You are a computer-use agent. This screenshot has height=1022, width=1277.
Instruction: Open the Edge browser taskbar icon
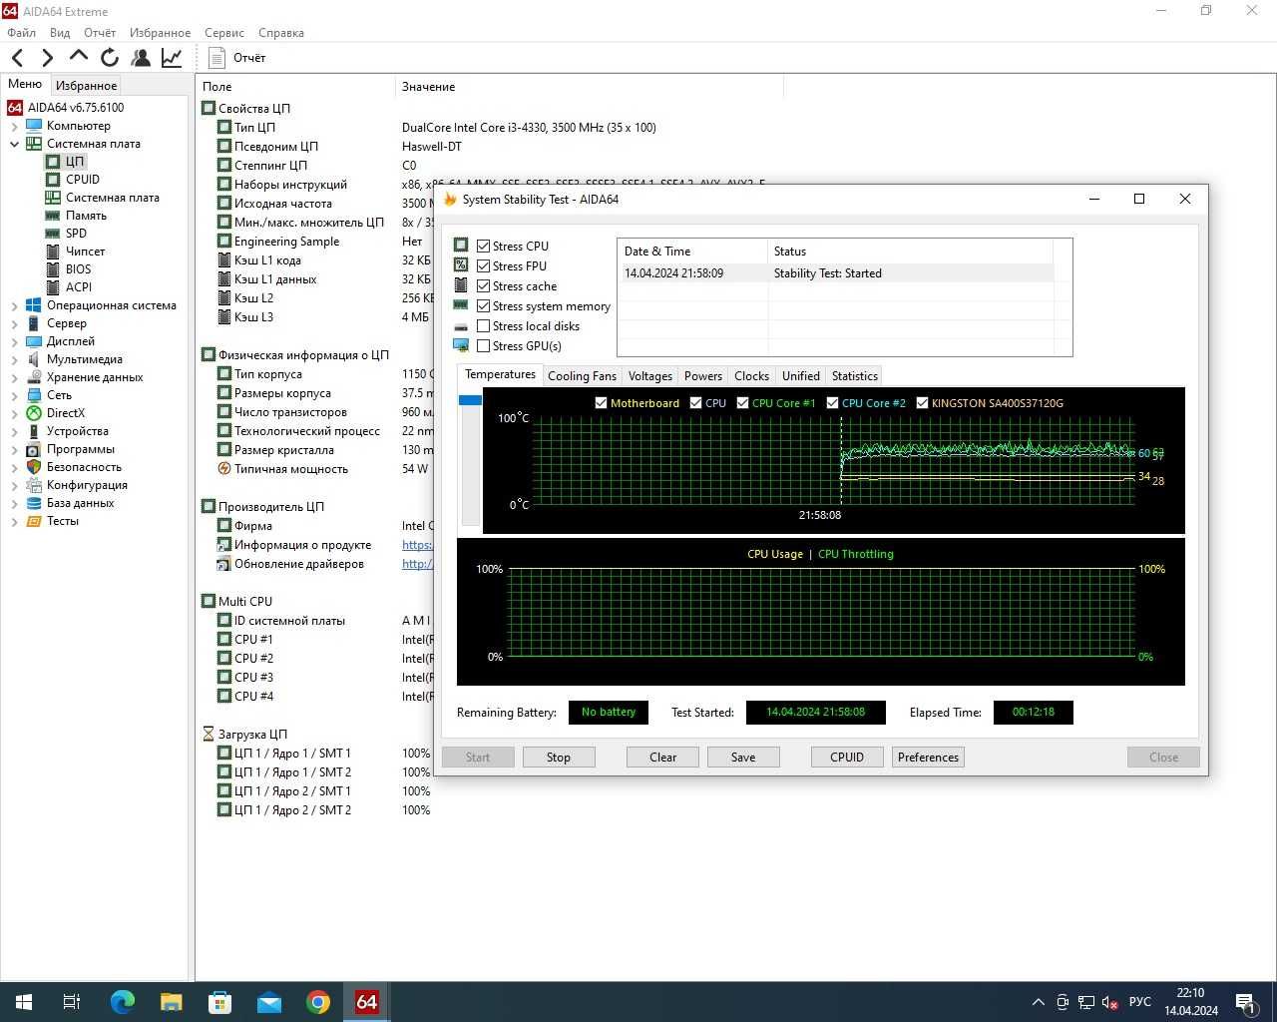pyautogui.click(x=122, y=1002)
